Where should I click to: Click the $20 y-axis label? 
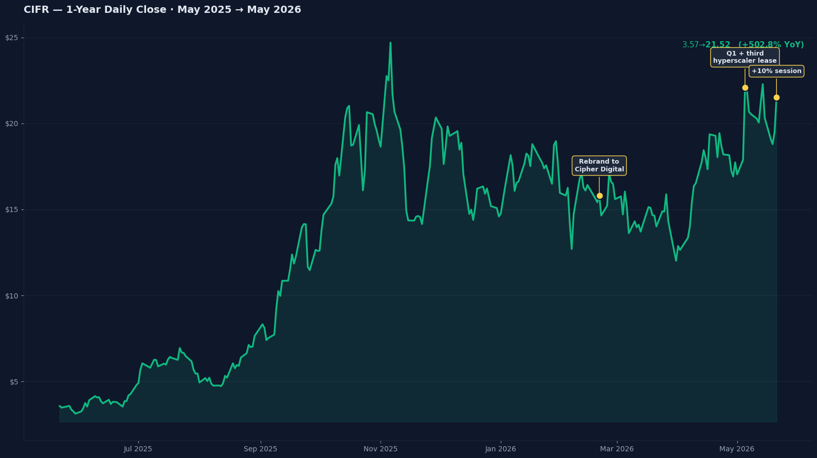[11, 124]
